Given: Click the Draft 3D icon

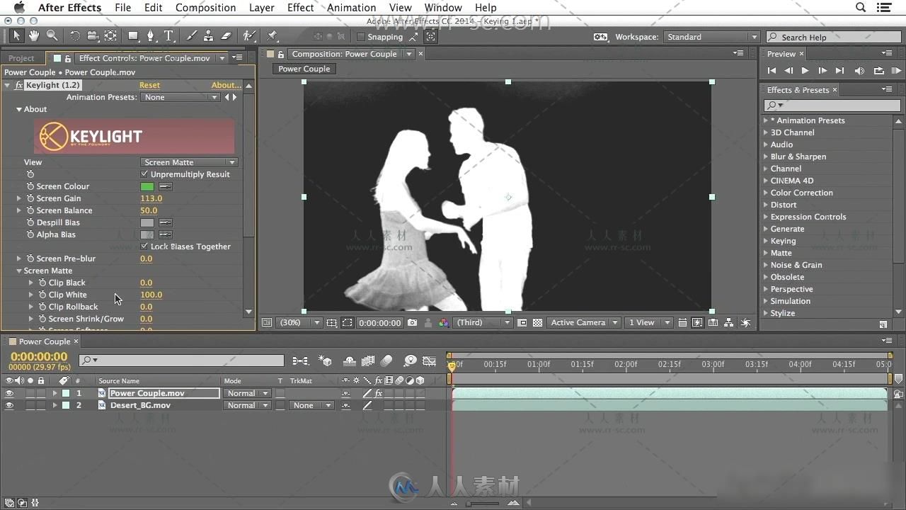Looking at the screenshot, I should (x=325, y=361).
